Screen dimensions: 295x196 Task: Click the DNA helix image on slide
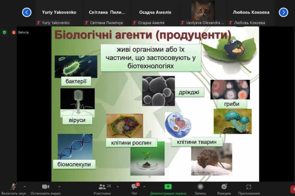(75, 147)
